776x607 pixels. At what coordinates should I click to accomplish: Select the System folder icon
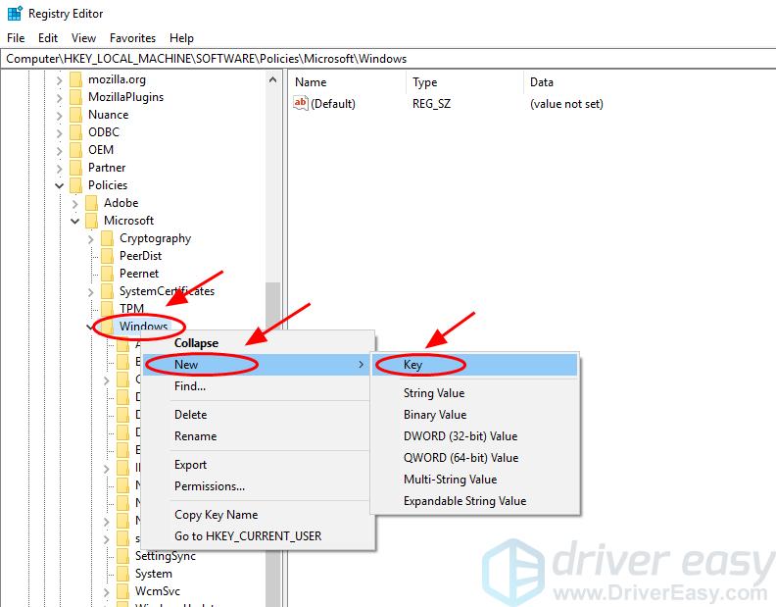pos(123,574)
